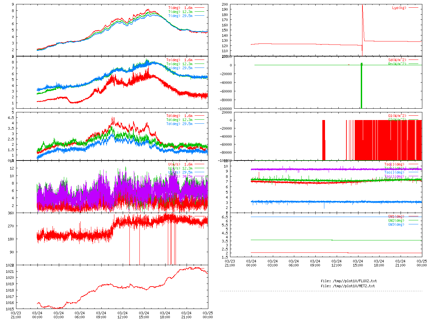Select the green GW2(deg) legend entry
Image resolution: width=428 pixels, height=321 pixels.
396,220
